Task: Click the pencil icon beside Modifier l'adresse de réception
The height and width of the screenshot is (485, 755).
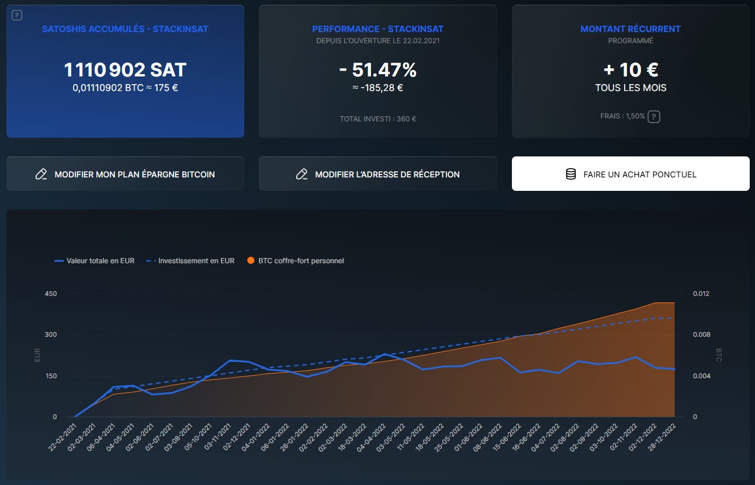Action: tap(302, 174)
